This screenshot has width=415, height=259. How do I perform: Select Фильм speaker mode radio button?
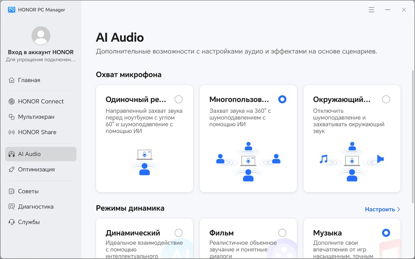[282, 233]
